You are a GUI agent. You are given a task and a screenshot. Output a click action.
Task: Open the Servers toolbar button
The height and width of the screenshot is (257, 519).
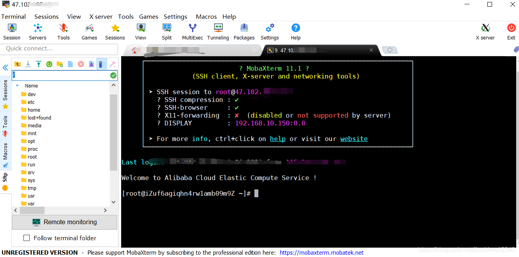click(38, 32)
